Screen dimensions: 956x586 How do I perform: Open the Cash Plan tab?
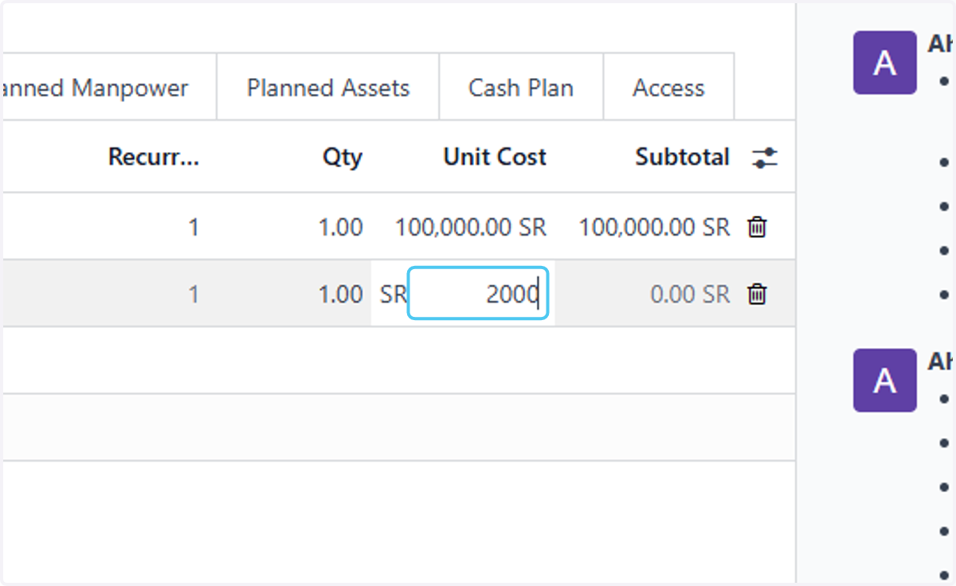tap(521, 87)
